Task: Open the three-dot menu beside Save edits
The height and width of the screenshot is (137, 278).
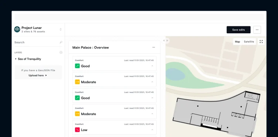Action: (257, 30)
